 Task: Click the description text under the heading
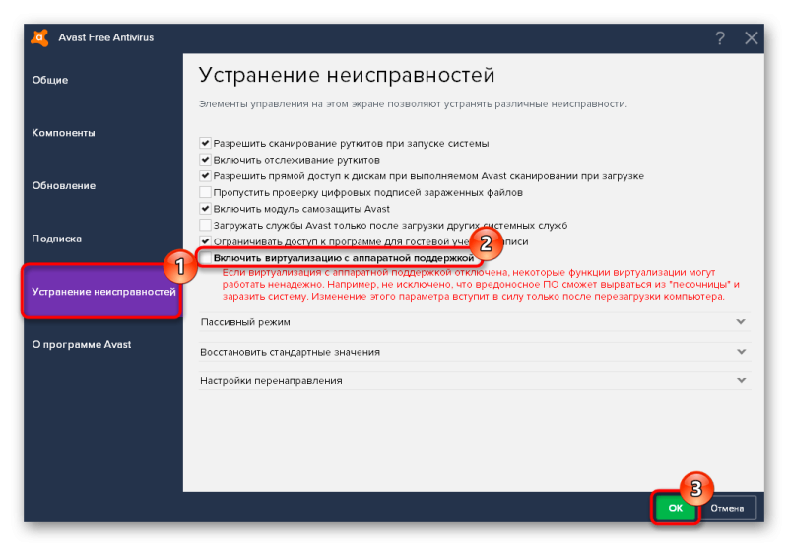(x=413, y=104)
